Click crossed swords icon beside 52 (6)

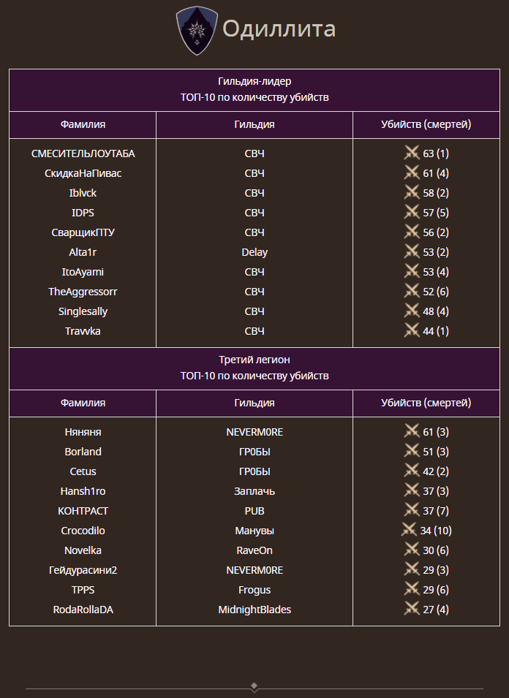pos(412,292)
